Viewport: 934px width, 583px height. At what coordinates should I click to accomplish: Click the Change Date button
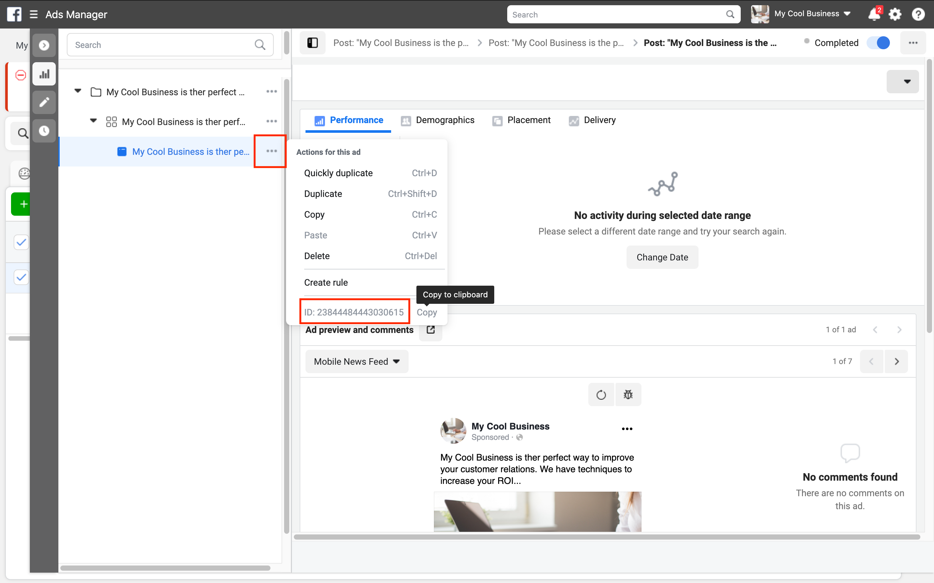662,257
